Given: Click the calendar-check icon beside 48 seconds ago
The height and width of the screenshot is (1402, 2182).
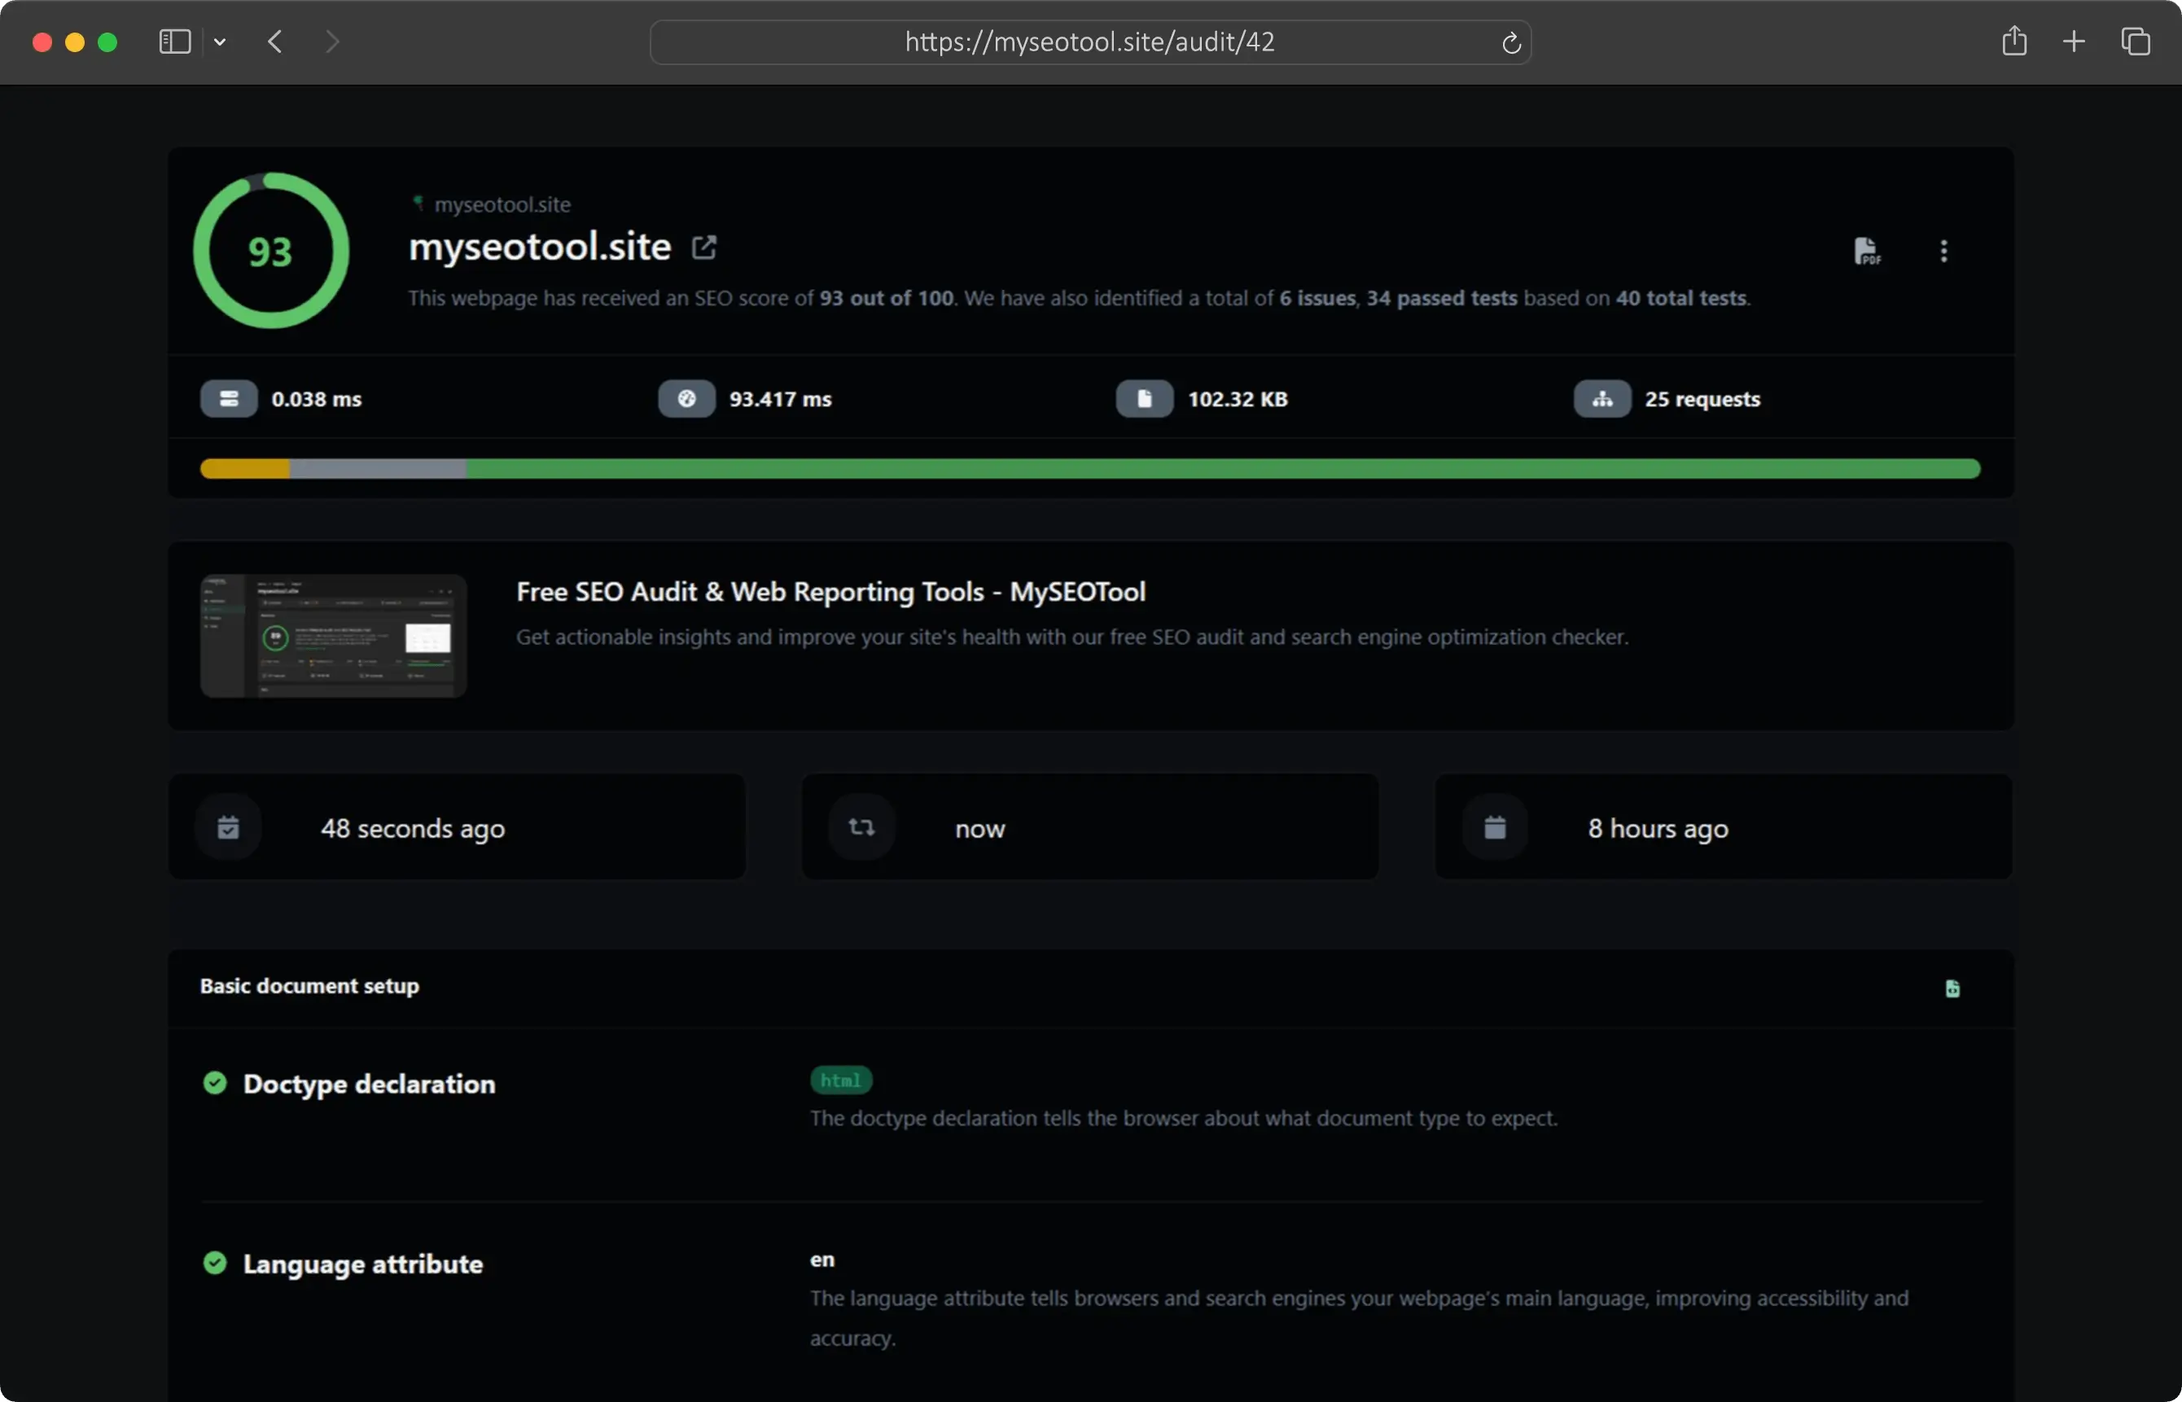Looking at the screenshot, I should [x=229, y=826].
